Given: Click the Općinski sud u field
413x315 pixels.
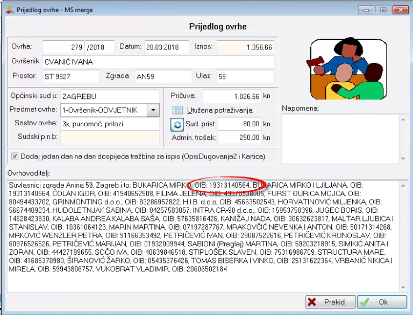Looking at the screenshot, I should click(x=110, y=96).
